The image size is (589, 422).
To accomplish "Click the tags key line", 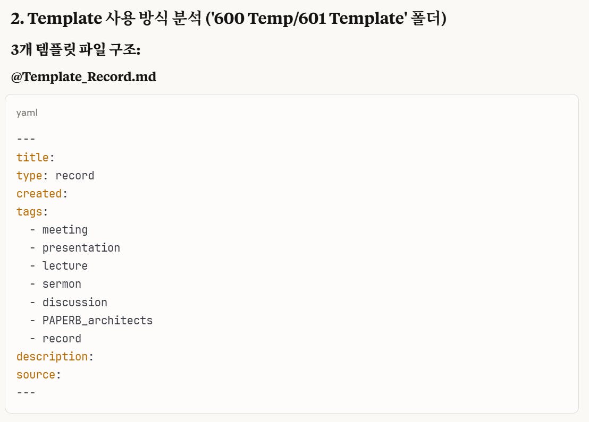I will 32,212.
